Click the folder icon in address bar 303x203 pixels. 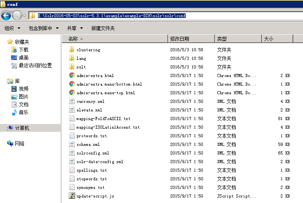point(32,16)
